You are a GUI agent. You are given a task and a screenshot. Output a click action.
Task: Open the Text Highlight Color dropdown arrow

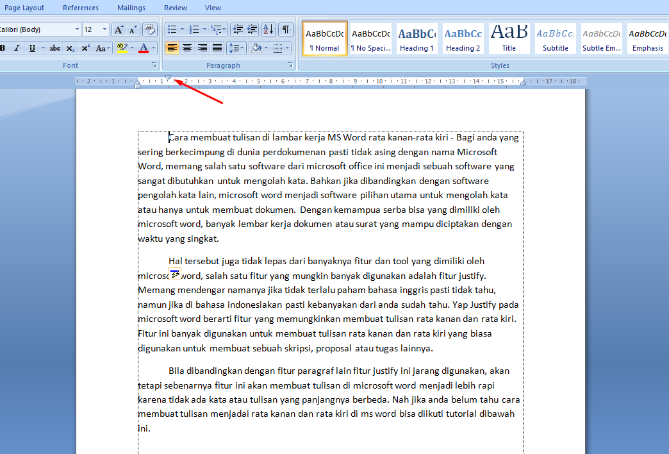132,48
